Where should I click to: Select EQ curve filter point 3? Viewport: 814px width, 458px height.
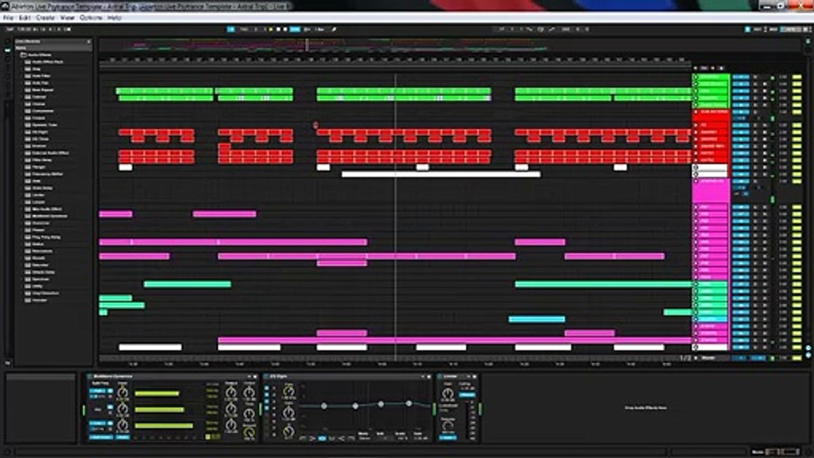381,404
